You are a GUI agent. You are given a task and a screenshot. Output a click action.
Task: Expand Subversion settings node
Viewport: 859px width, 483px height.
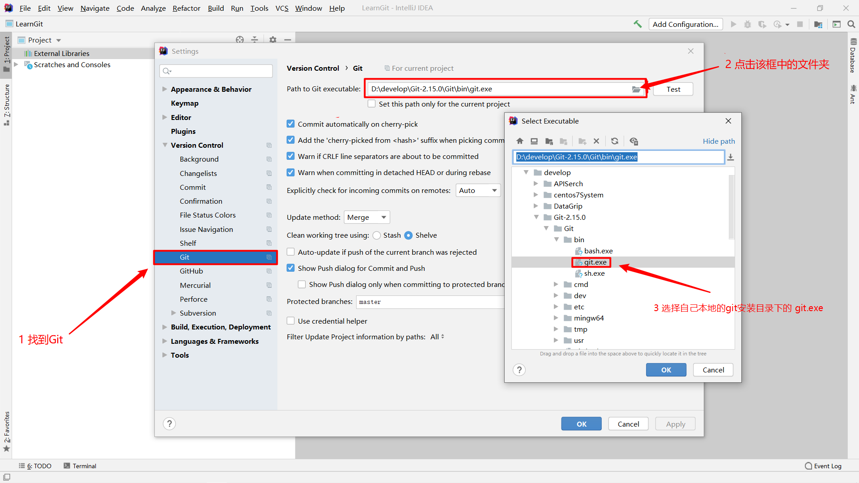click(174, 313)
